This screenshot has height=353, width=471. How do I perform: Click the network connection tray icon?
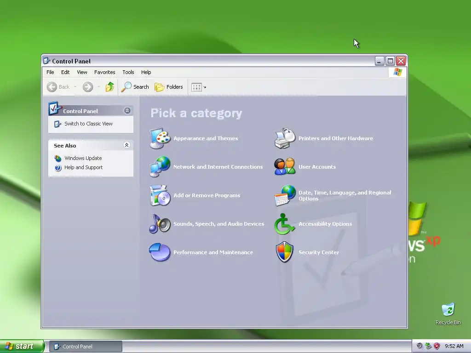(428, 346)
